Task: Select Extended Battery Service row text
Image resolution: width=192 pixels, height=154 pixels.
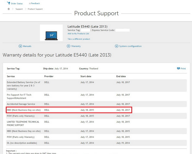Action: (x=24, y=85)
